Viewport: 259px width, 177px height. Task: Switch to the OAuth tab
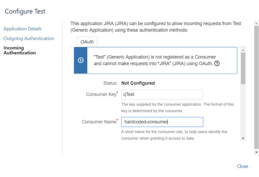(87, 42)
